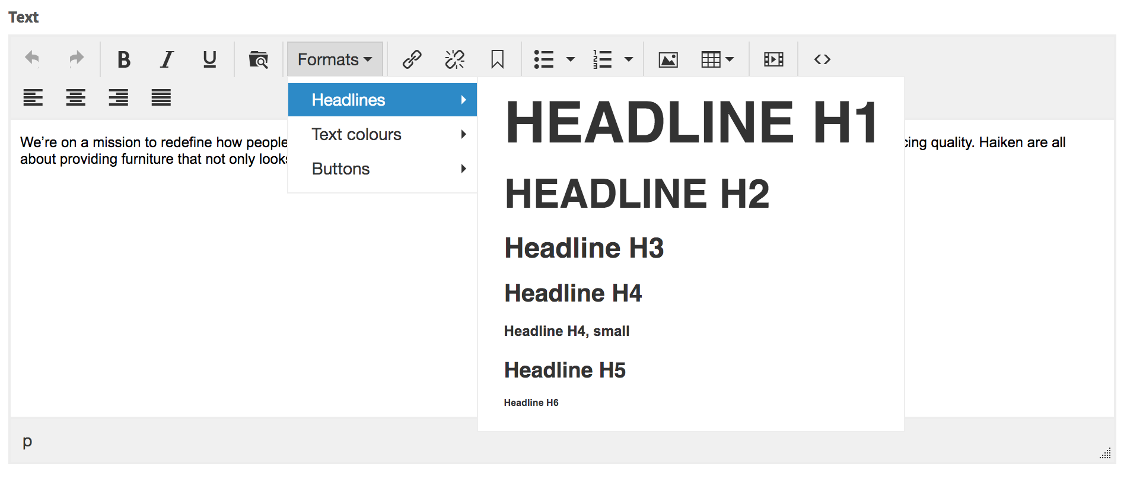Open the Text colours submenu
Screen dimensions: 1127x482
tap(383, 134)
